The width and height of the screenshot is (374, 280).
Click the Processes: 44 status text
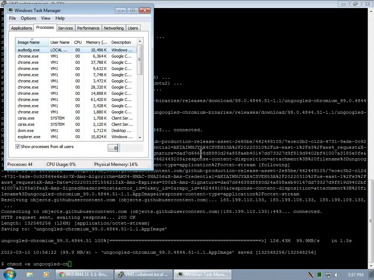(20, 164)
